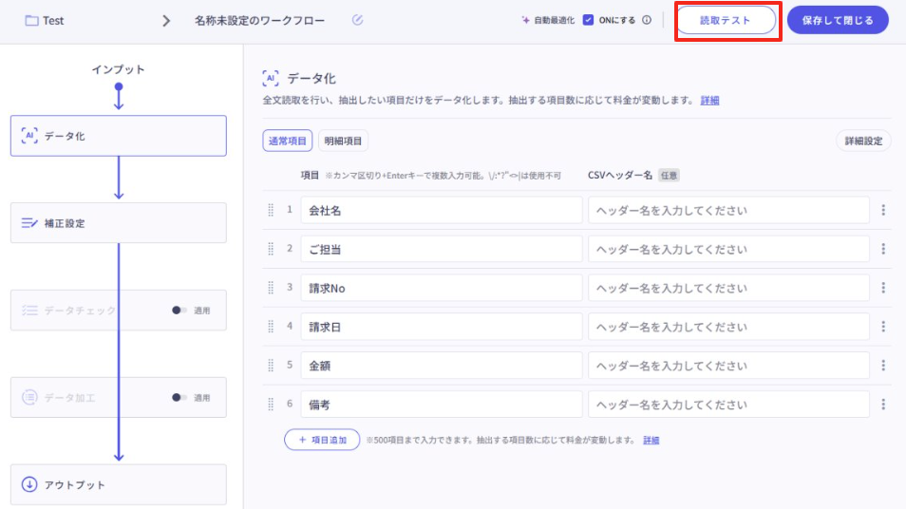
Task: Toggle the データ加工 適用 switch
Action: [179, 398]
